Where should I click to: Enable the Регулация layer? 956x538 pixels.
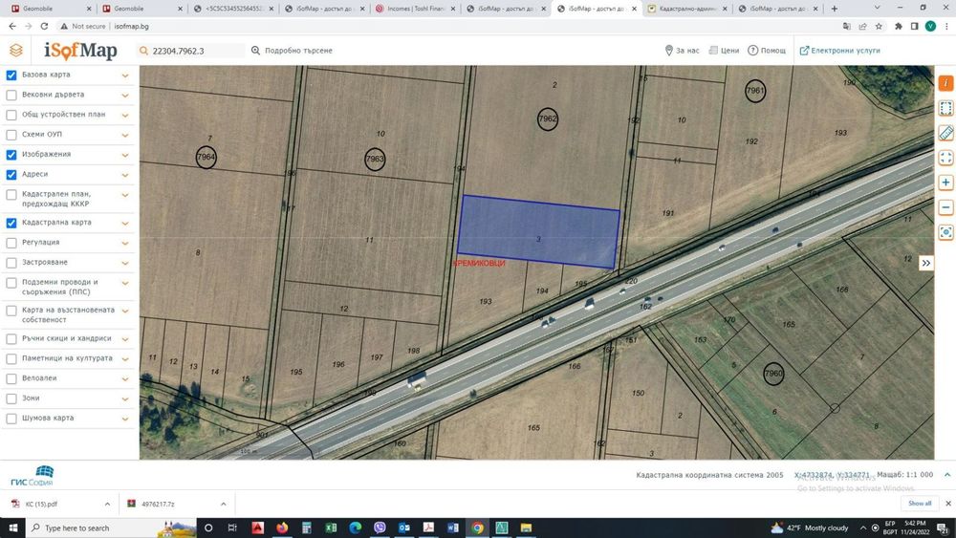coord(11,243)
